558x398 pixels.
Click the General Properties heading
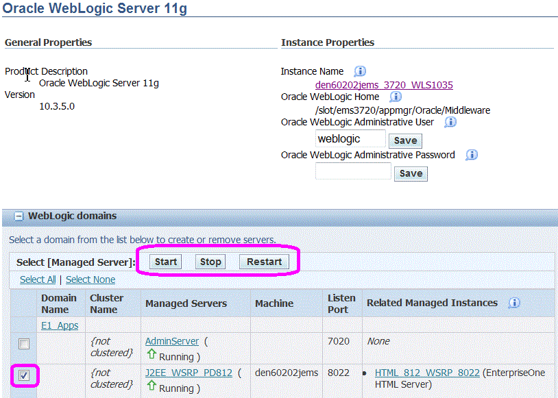49,42
